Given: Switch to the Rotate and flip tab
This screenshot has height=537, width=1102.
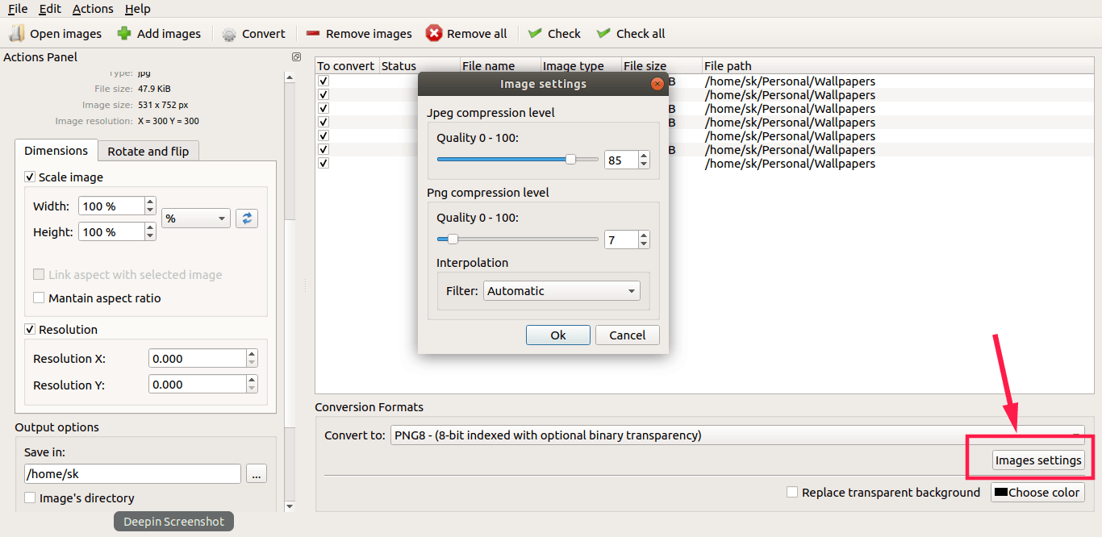Looking at the screenshot, I should tap(148, 151).
